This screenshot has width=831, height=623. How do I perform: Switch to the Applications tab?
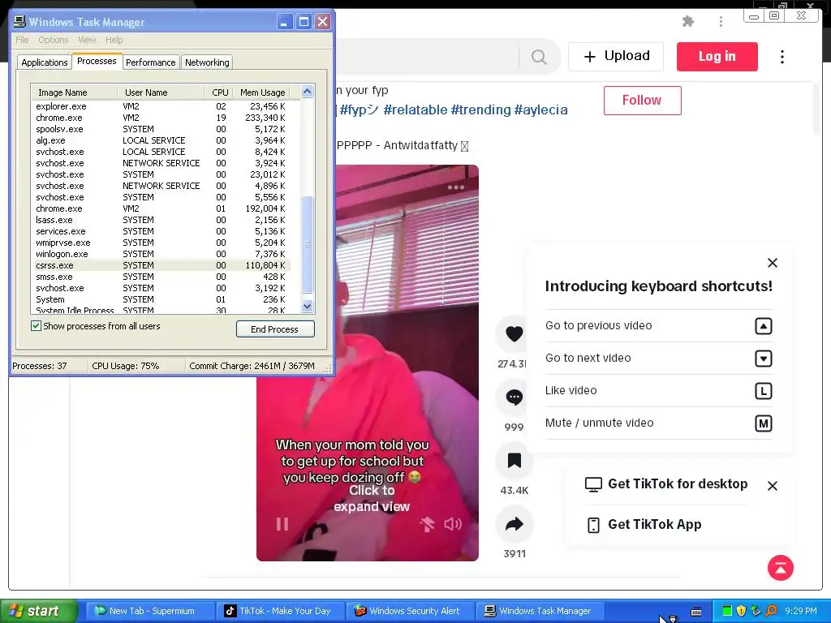(44, 62)
